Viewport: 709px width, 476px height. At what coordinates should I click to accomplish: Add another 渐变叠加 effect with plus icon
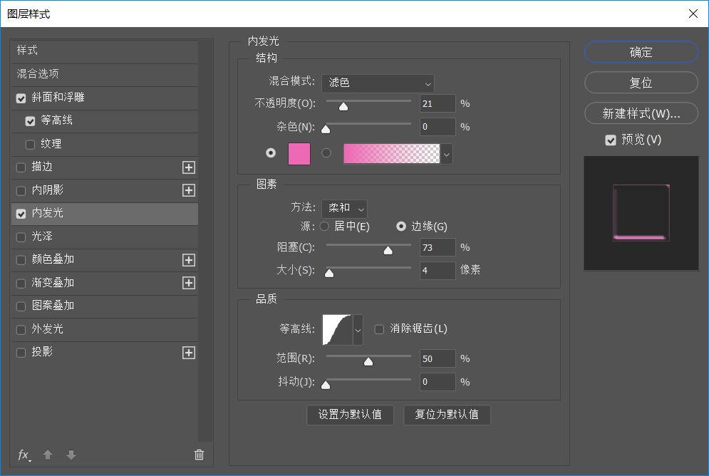pos(189,283)
